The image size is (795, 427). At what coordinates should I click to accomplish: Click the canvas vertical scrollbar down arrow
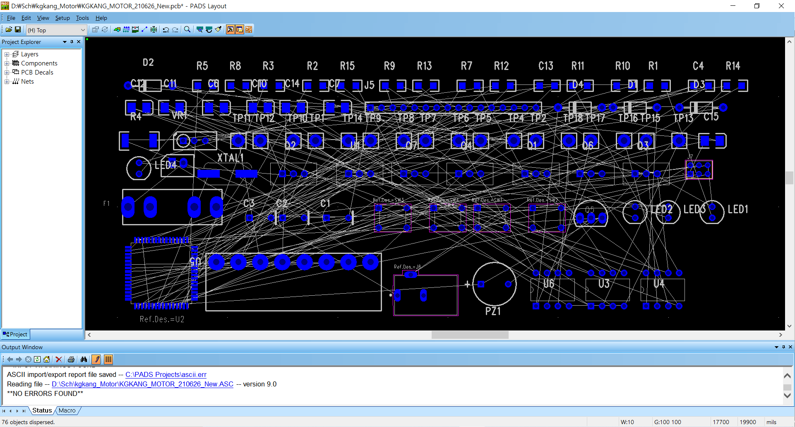click(x=789, y=326)
